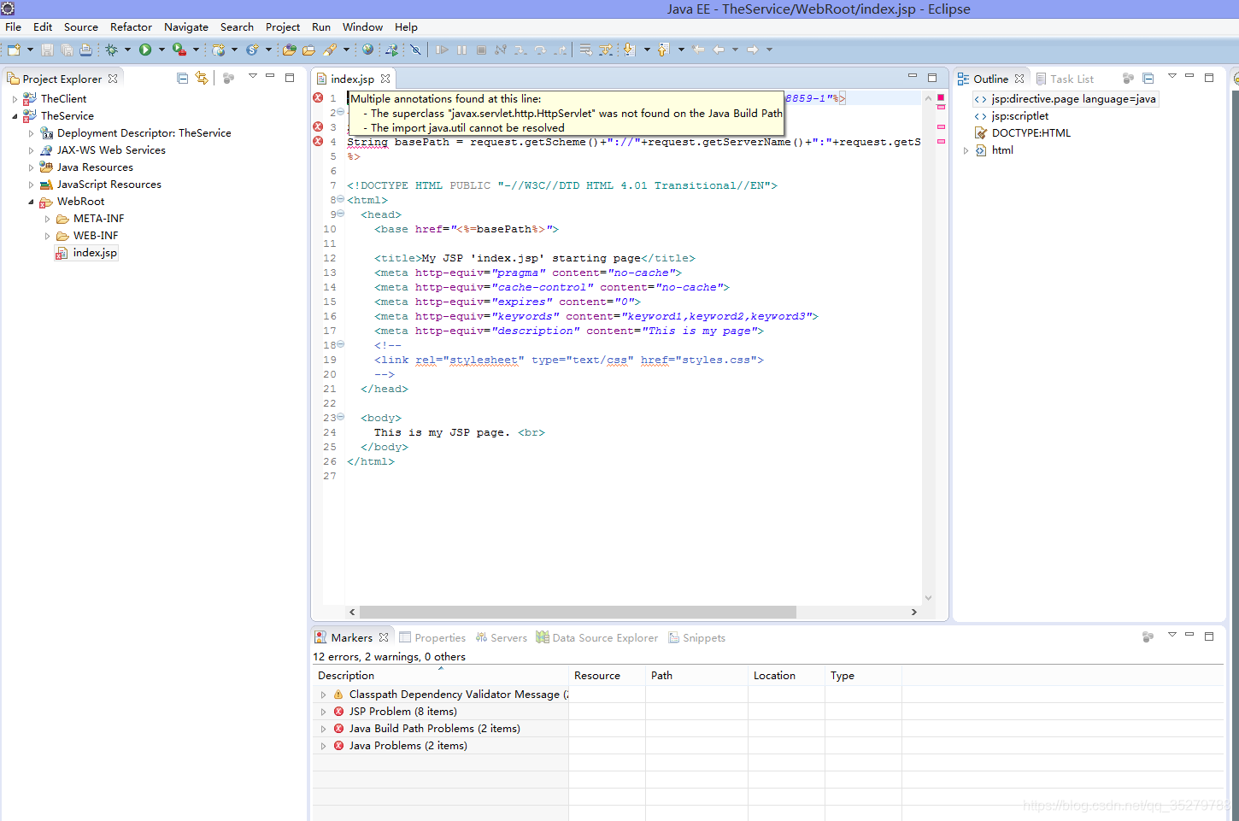Select index.jsp under WebRoot
Image resolution: width=1239 pixels, height=821 pixels.
click(x=94, y=252)
